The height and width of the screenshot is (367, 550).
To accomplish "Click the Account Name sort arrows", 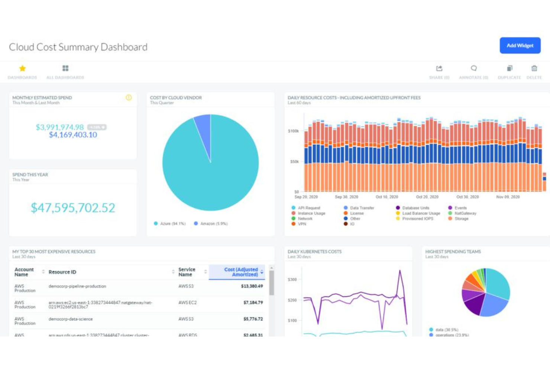I will point(42,272).
